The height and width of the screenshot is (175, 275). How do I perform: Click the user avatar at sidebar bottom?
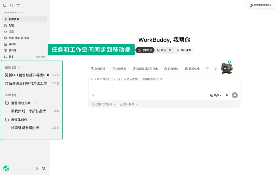(6, 168)
